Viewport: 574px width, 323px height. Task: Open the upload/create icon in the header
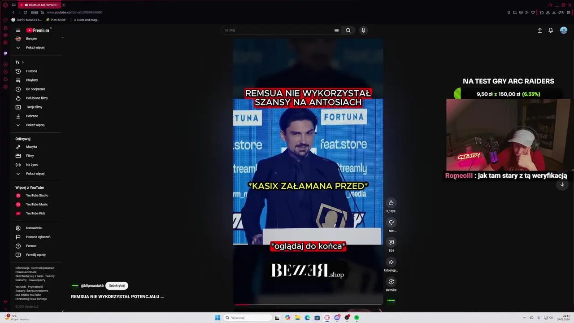click(x=540, y=31)
